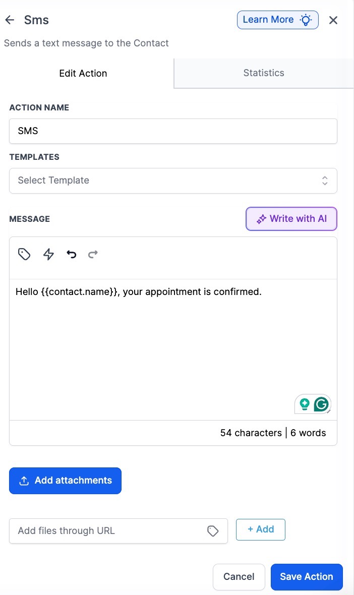Image resolution: width=354 pixels, height=595 pixels.
Task: Click the lightning bolt trigger link icon
Action: (x=48, y=254)
